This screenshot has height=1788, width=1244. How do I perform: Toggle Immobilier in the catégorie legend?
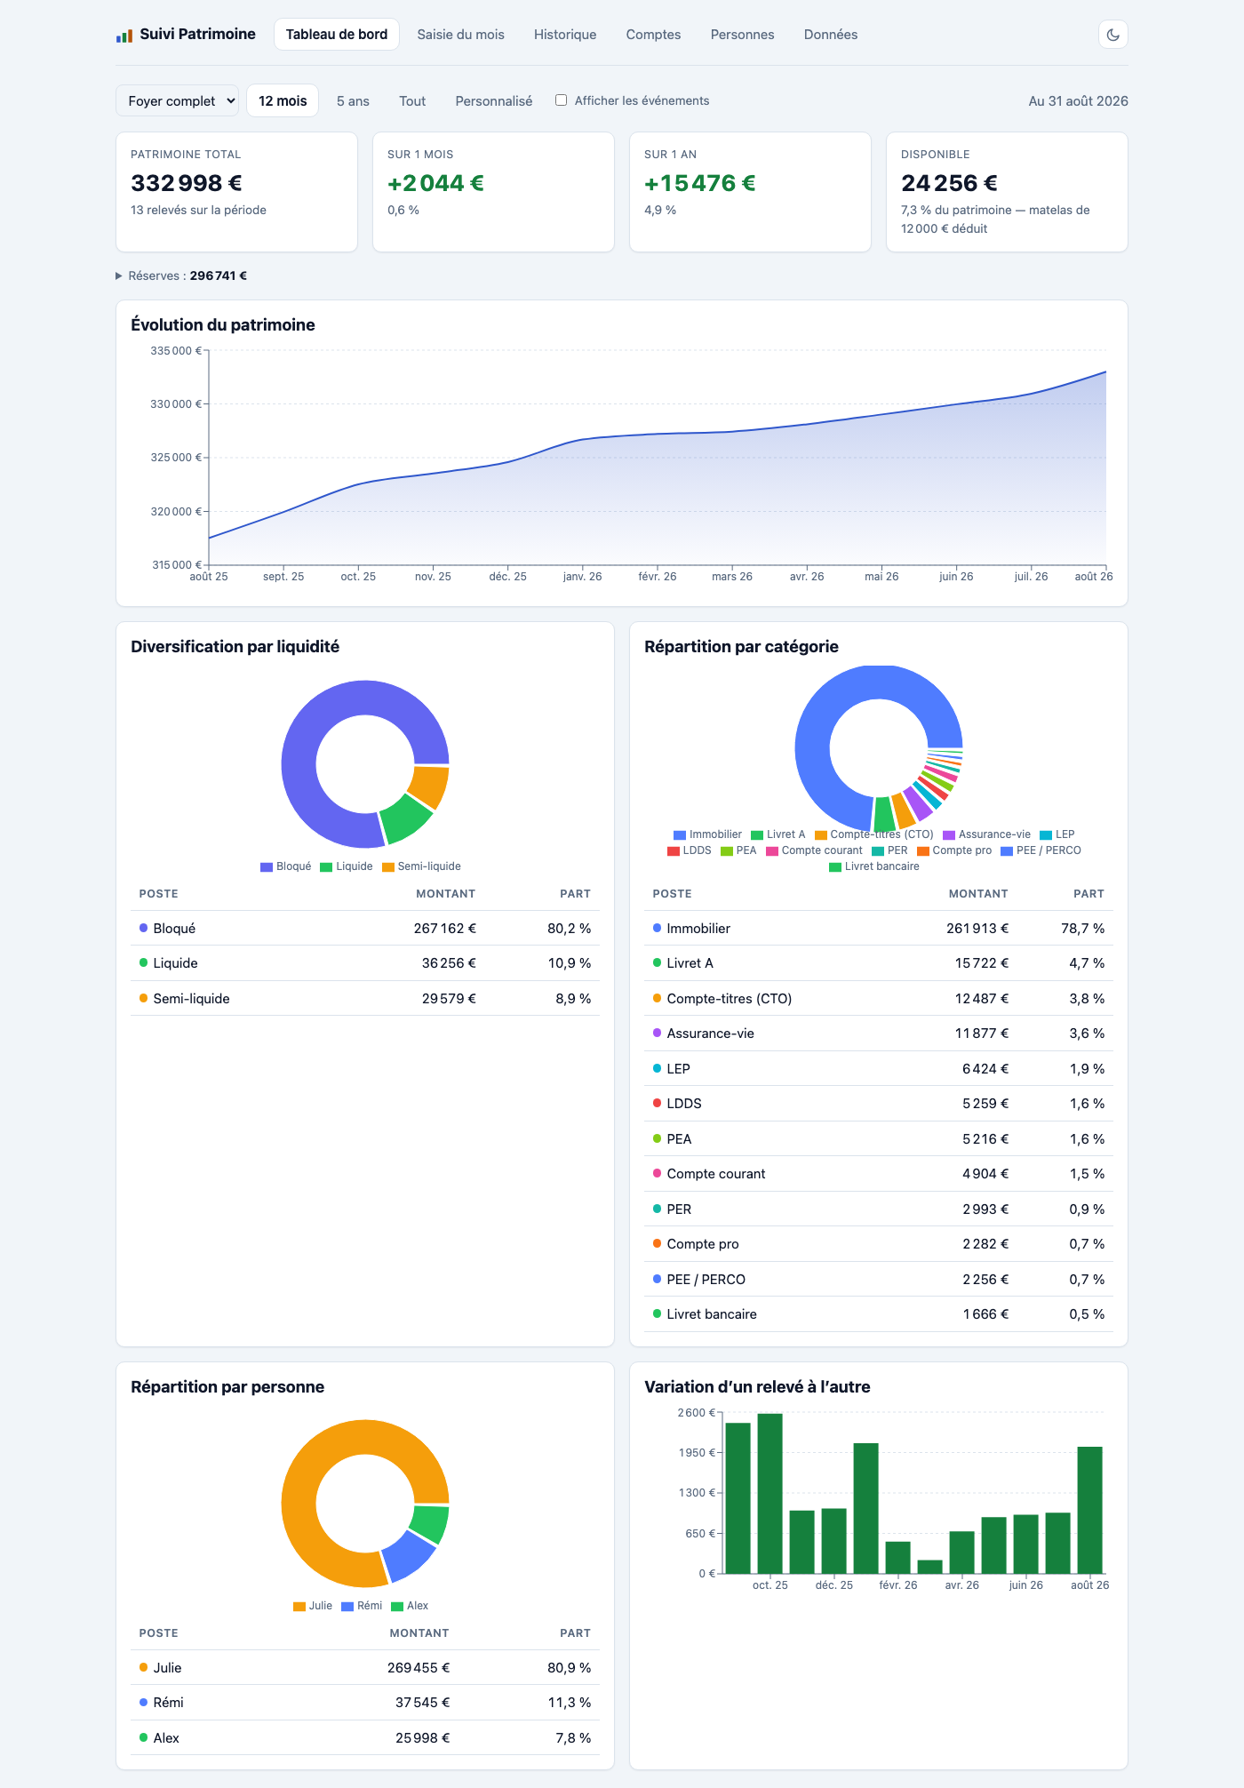(x=707, y=834)
